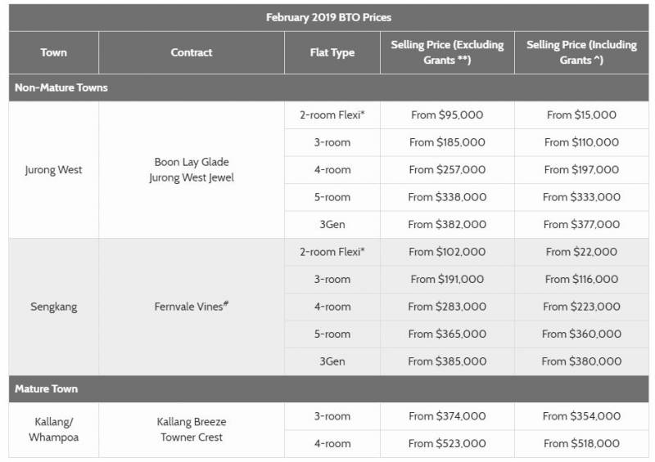Screen dimensions: 655x462
Task: Click the From $95,000 price cell
Action: click(x=447, y=115)
